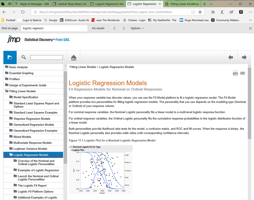Go to JMP help home icon
Viewport: 254px width, 200px height.
73,58
